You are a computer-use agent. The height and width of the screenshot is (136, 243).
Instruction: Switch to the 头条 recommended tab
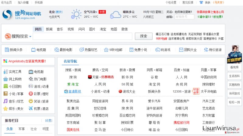tap(10, 129)
